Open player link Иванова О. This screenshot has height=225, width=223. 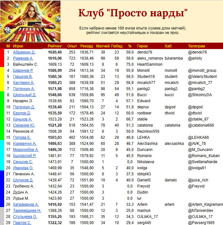click(23, 168)
